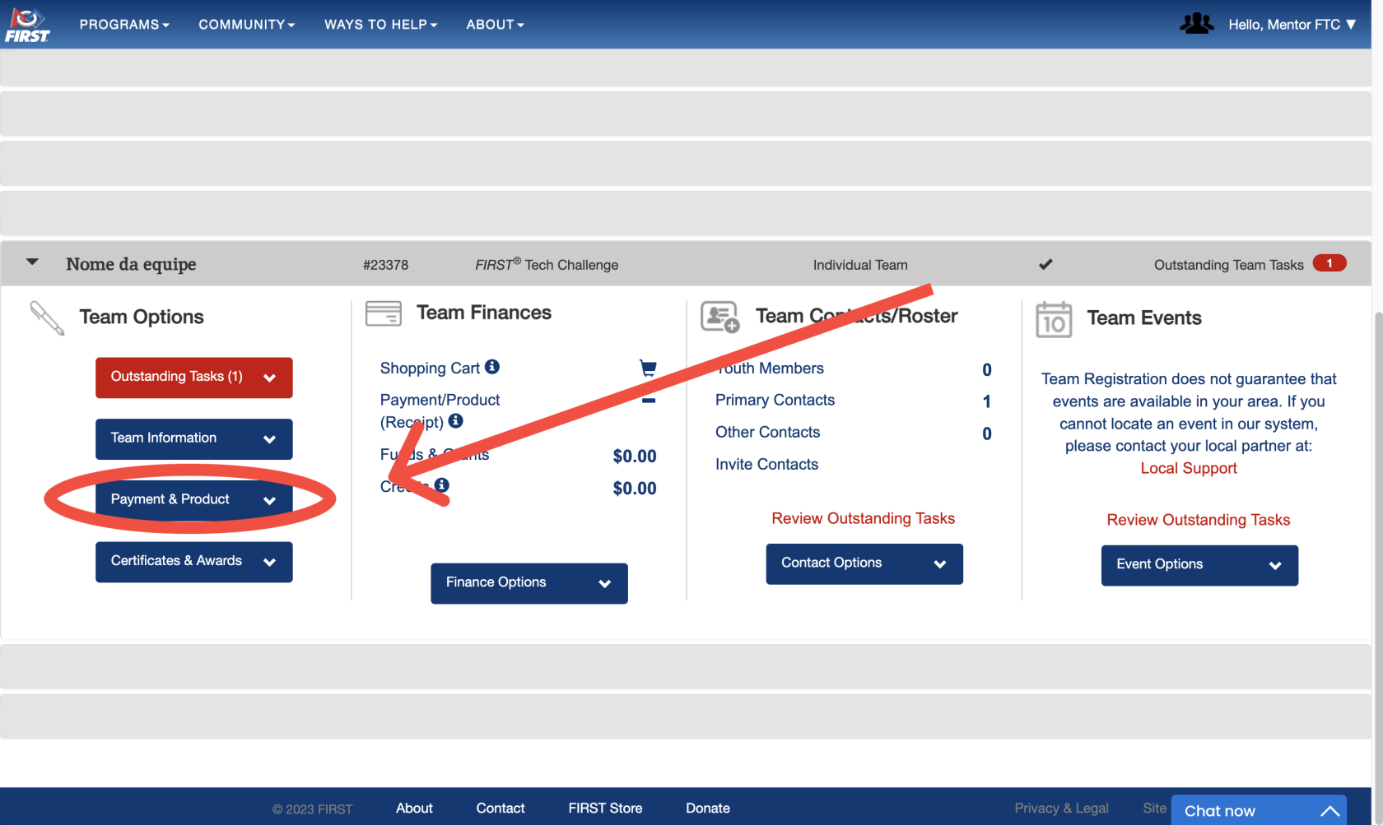Screen dimensions: 1383x825
Task: Show Shopping Cart info tooltip icon
Action: [492, 367]
